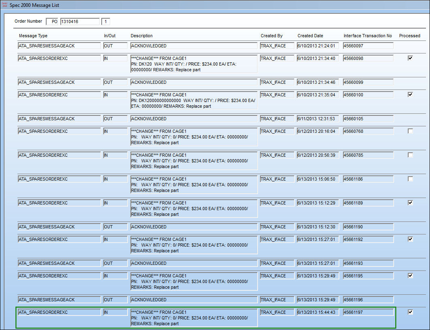This screenshot has width=430, height=330.
Task: Check the Processed box for transaction 45660768
Action: 410,131
